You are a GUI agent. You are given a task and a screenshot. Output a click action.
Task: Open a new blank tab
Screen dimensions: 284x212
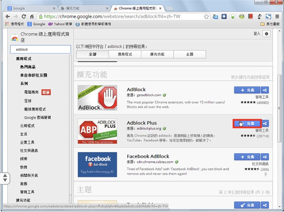pos(169,8)
